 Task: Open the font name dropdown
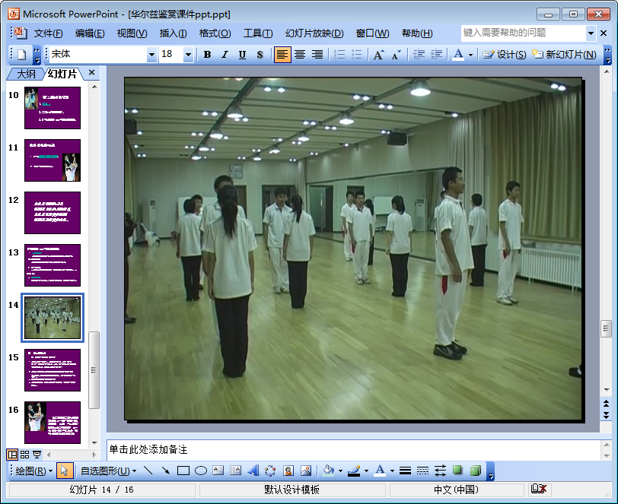(x=151, y=55)
